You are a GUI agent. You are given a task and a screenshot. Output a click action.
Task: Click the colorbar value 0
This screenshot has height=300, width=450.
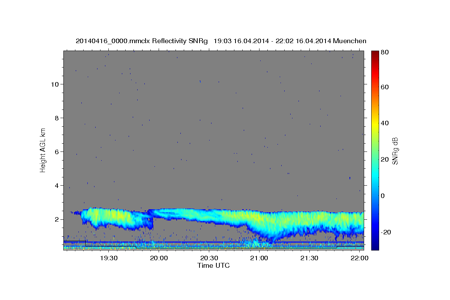(x=383, y=196)
